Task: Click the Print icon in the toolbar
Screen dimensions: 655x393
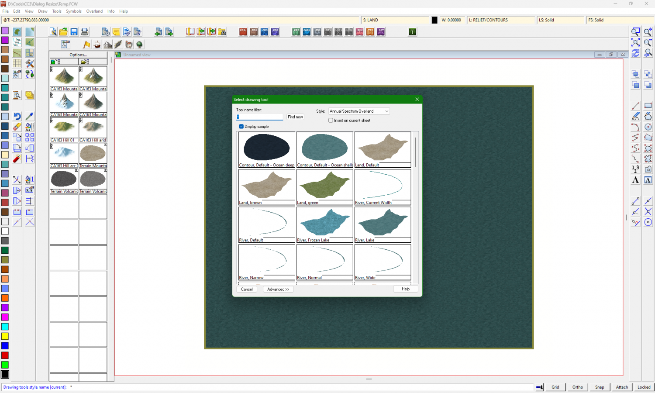Action: 85,32
